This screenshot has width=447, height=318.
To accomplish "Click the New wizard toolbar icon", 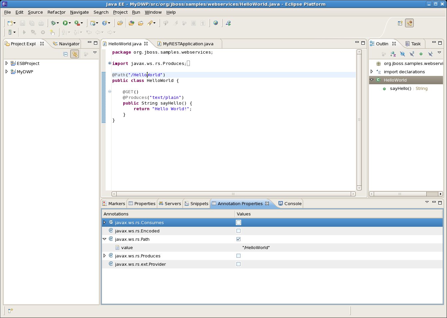I will [x=10, y=23].
